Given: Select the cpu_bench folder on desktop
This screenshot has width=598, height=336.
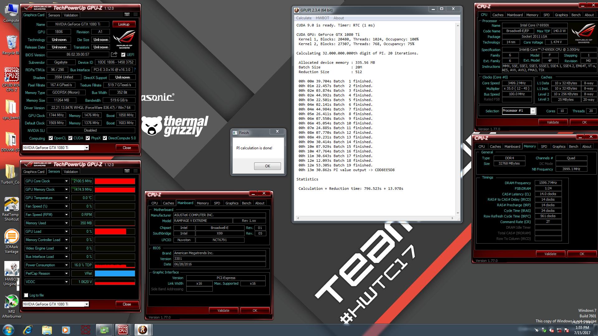Looking at the screenshot, I should pyautogui.click(x=11, y=110).
